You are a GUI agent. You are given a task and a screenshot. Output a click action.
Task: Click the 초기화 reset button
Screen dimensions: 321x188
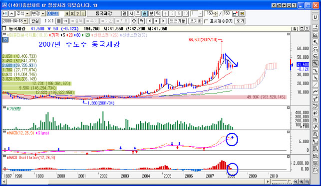click(x=196, y=21)
